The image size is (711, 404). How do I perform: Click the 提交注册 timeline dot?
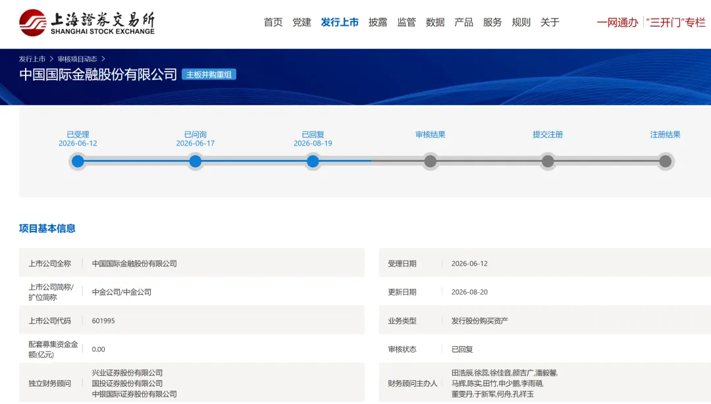pyautogui.click(x=548, y=161)
